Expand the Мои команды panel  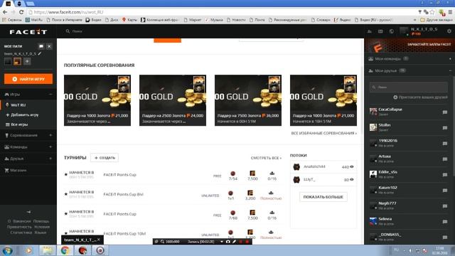(450, 59)
